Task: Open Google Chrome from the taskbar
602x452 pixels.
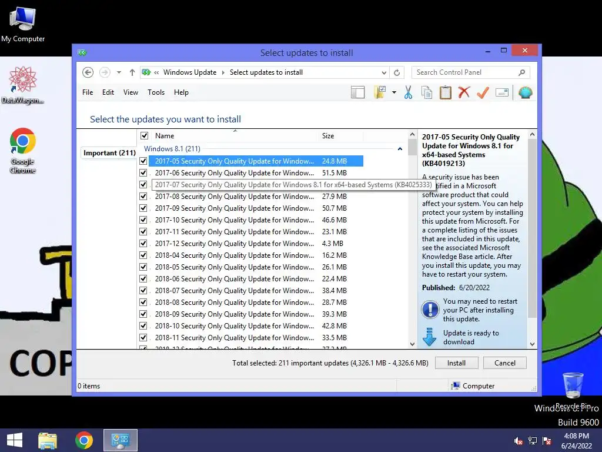Action: pos(84,440)
